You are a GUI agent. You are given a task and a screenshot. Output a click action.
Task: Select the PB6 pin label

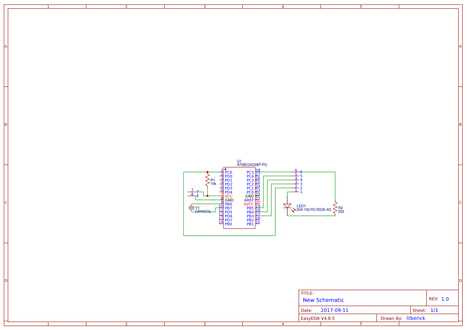(229, 204)
